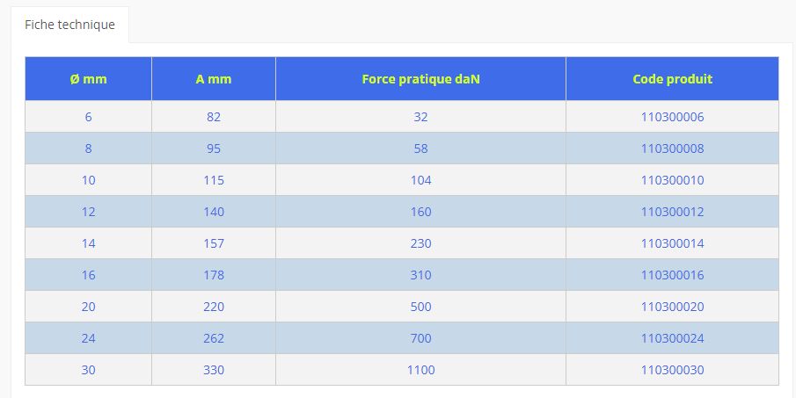Select the 330 A mm cell
This screenshot has height=398, width=796.
click(x=214, y=370)
